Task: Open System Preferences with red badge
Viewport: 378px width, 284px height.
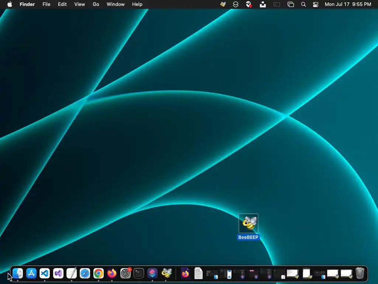Action: coord(126,273)
